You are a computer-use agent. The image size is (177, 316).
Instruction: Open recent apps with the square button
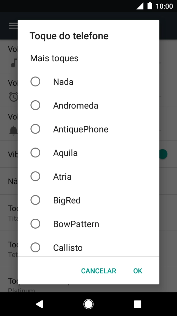(x=137, y=304)
